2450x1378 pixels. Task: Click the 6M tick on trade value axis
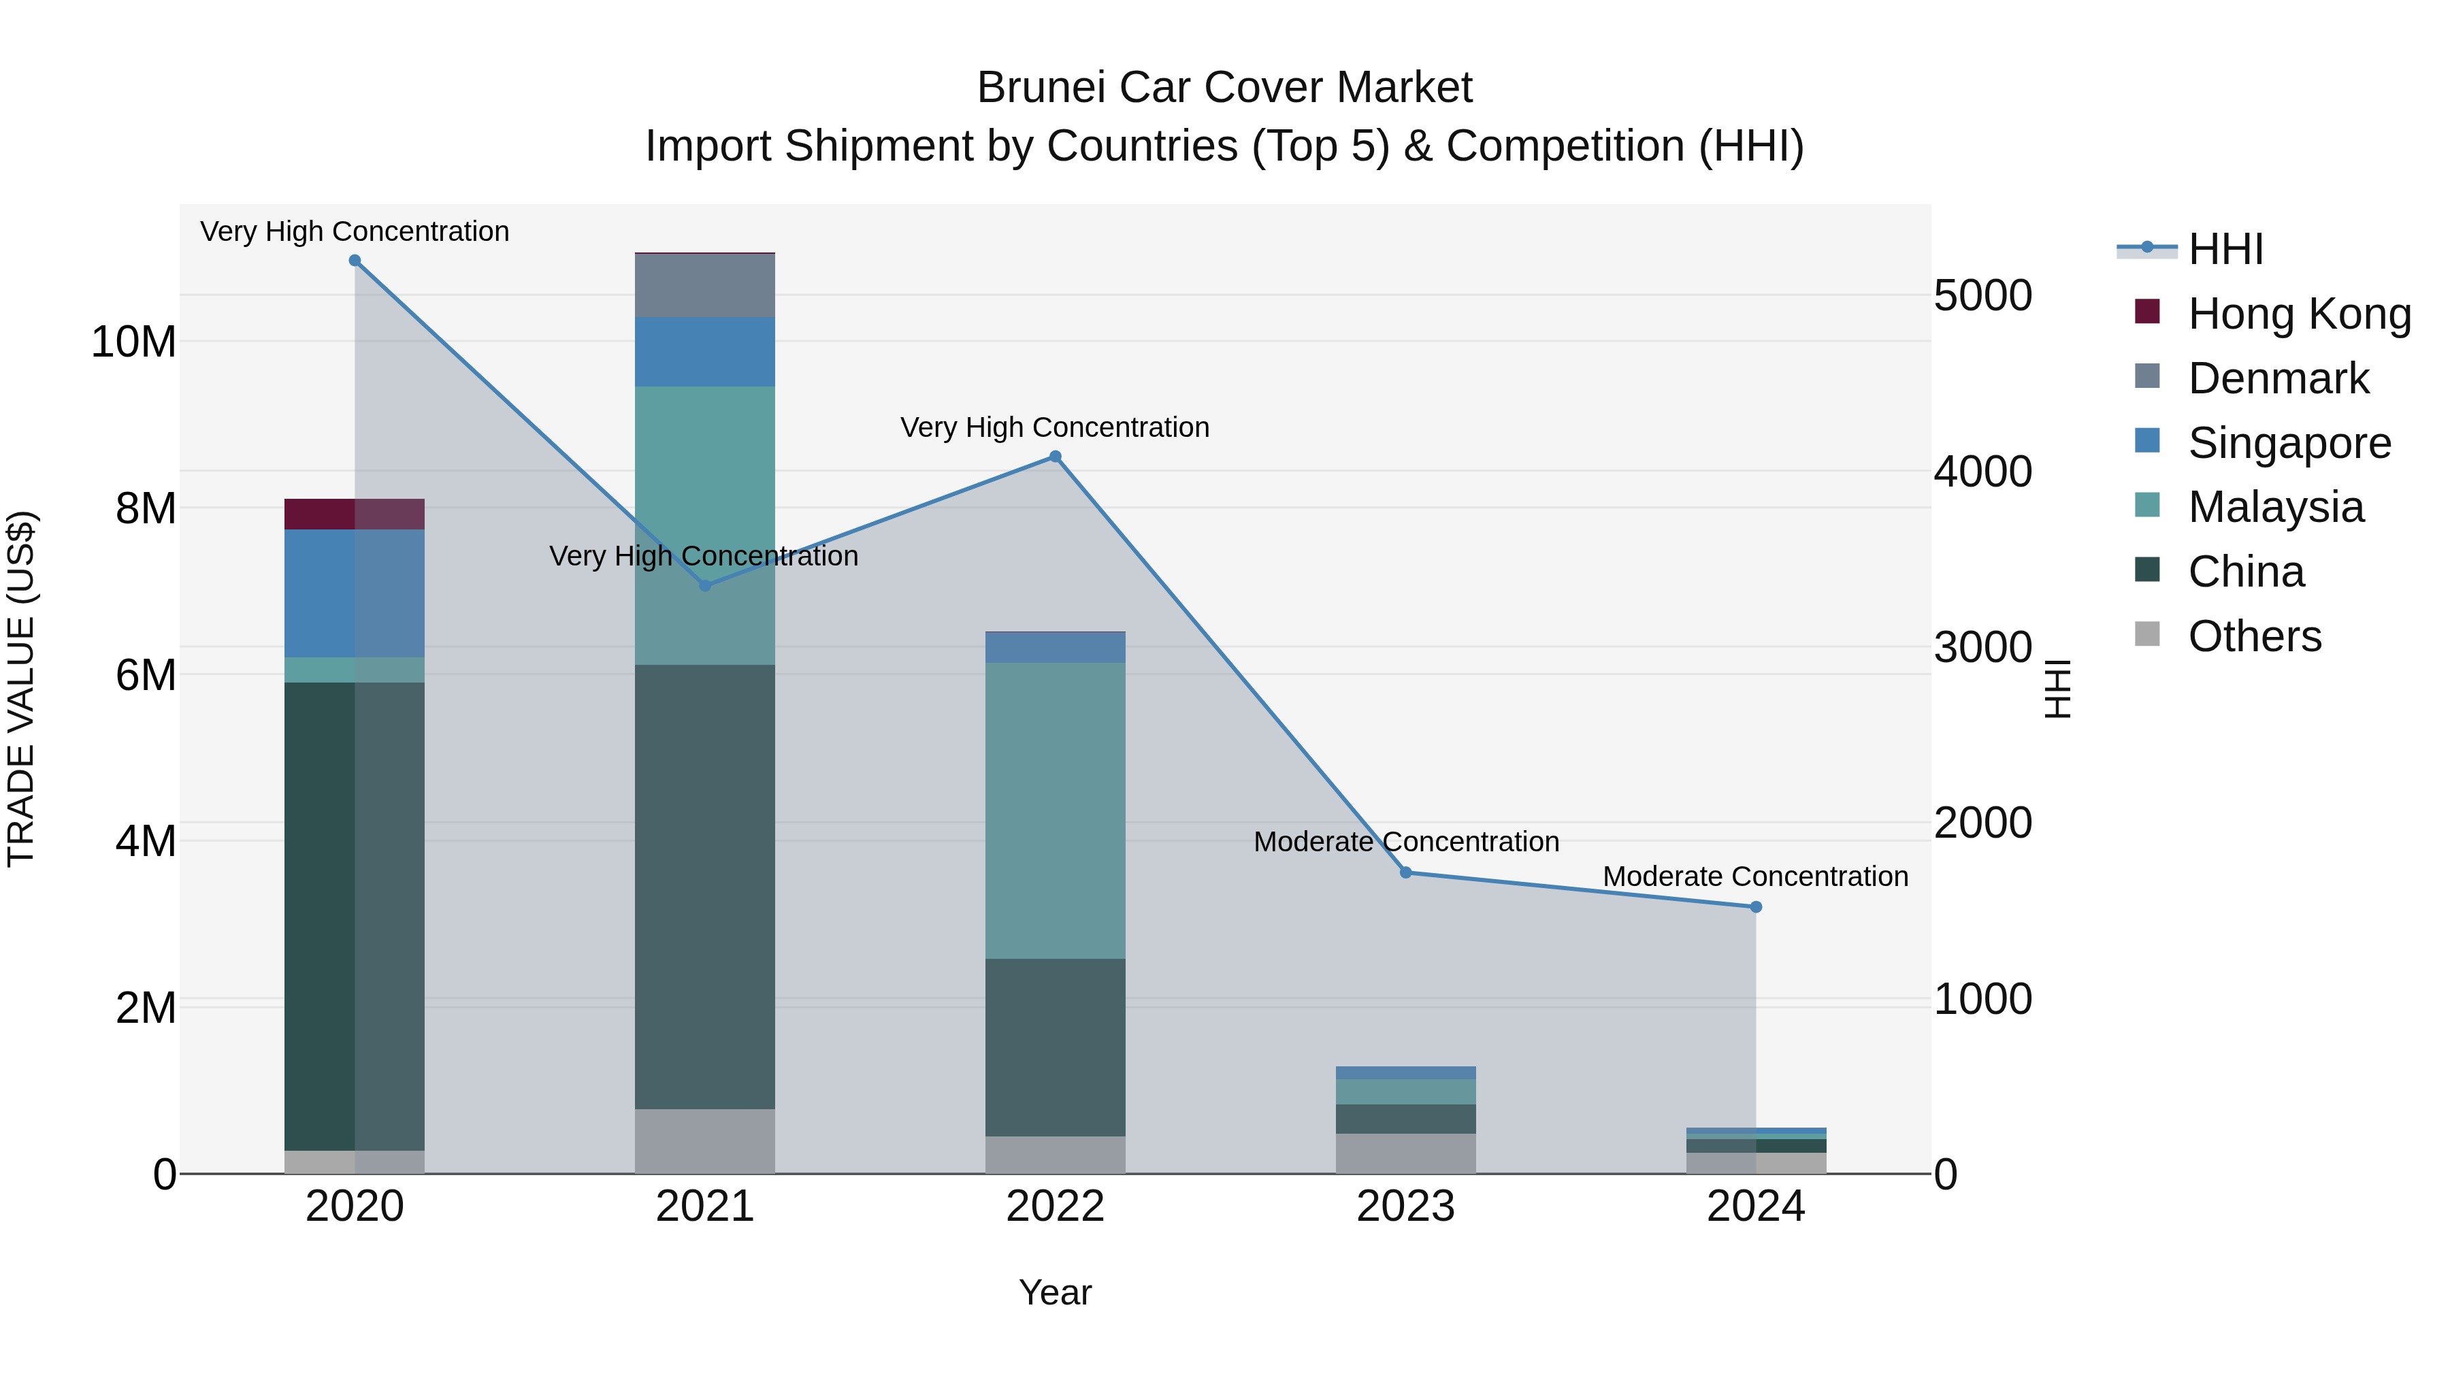tap(146, 675)
